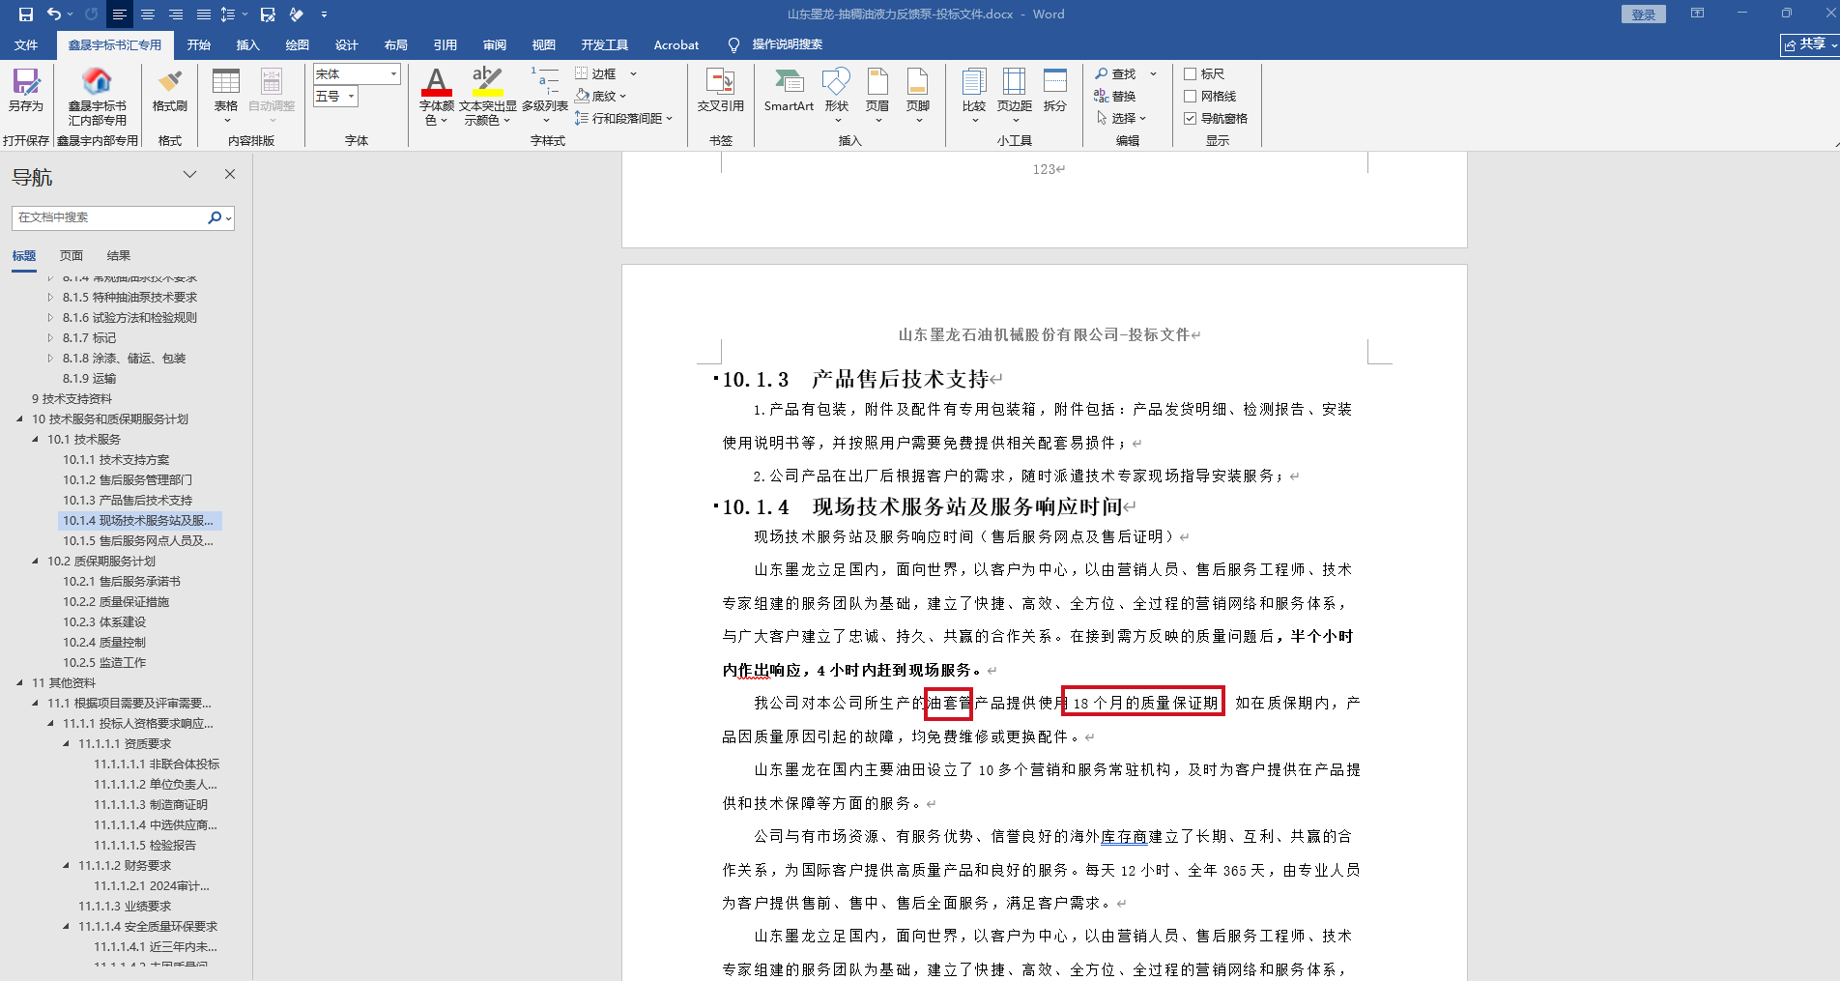Undo the last action

point(54,14)
